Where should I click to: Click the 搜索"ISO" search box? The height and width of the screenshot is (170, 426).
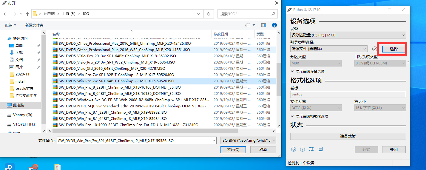245,14
